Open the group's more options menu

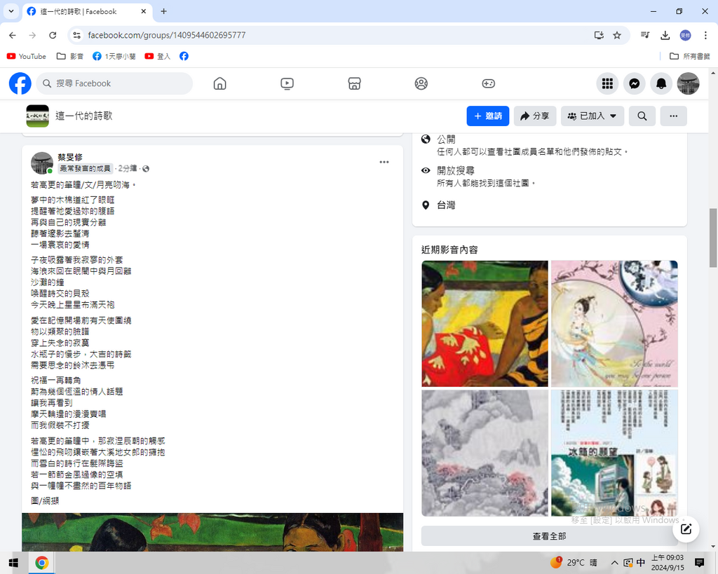[673, 116]
